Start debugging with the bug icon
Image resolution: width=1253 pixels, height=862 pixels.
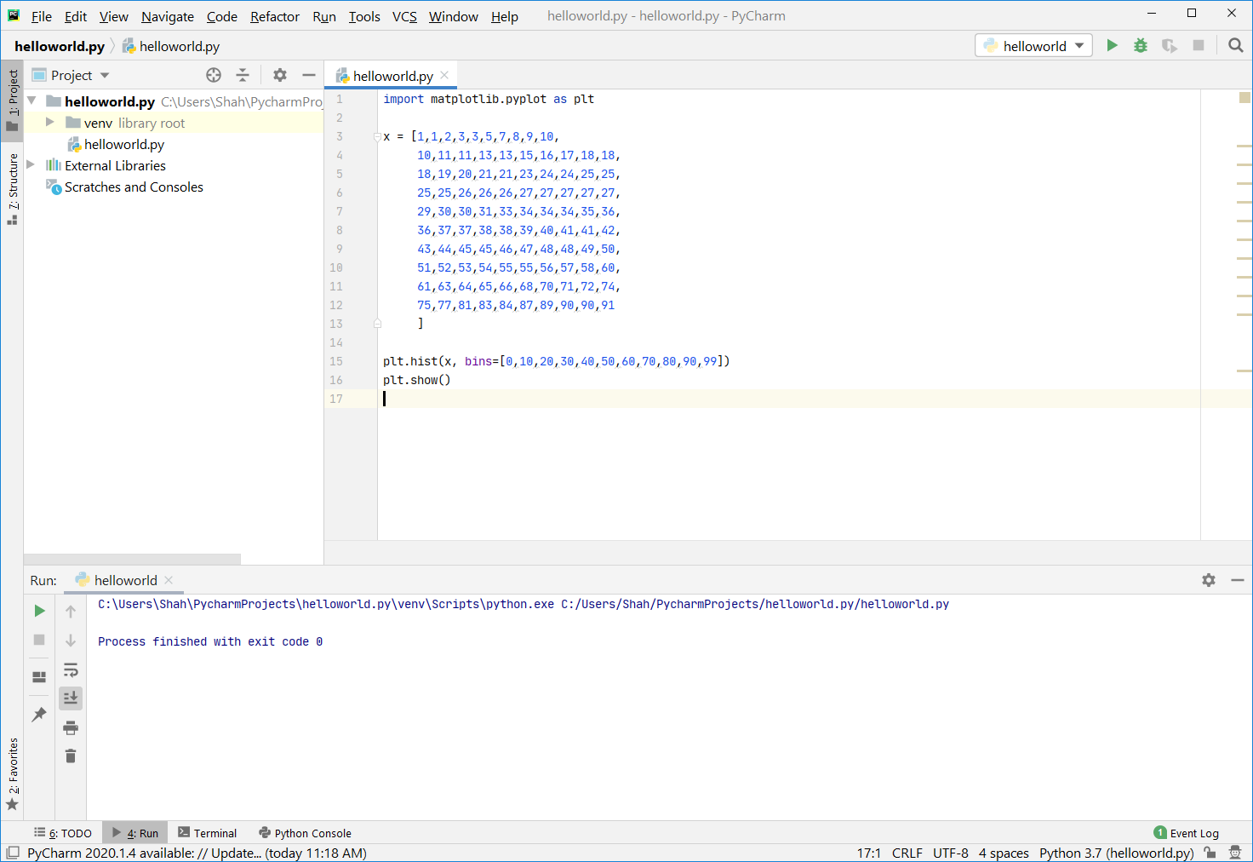(1141, 46)
